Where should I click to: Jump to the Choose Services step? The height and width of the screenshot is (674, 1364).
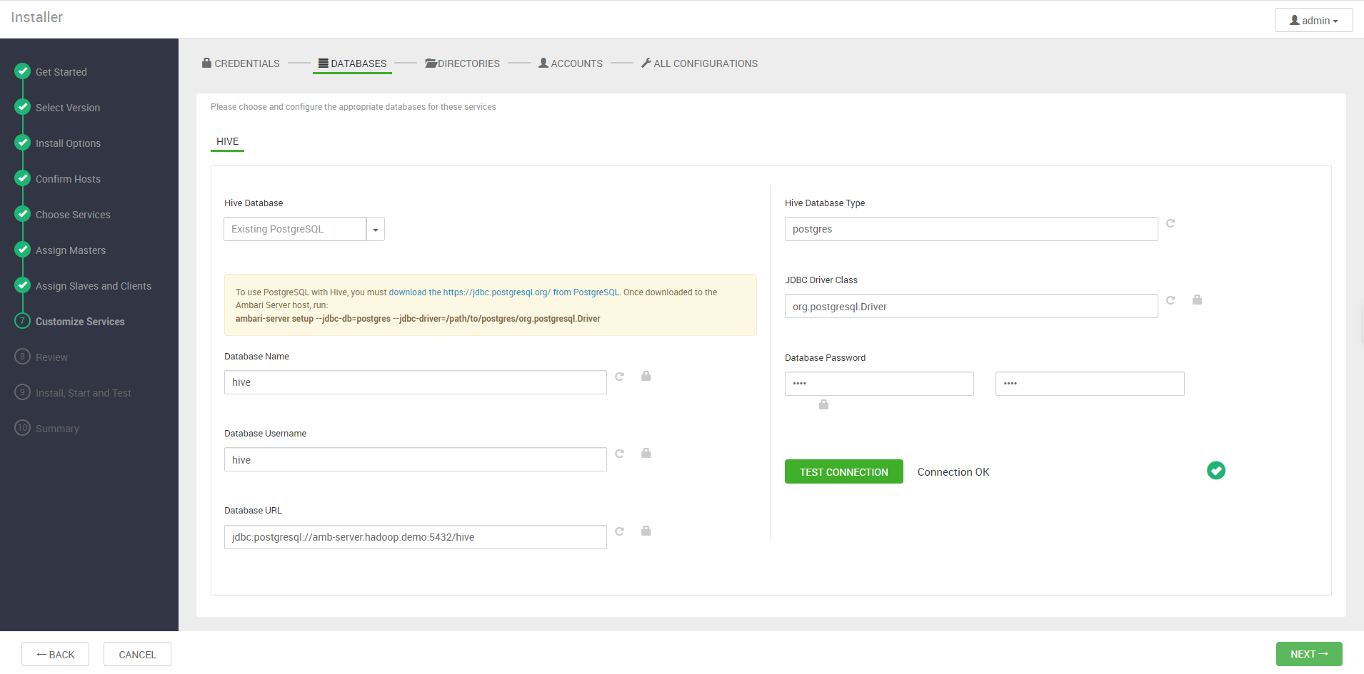73,215
